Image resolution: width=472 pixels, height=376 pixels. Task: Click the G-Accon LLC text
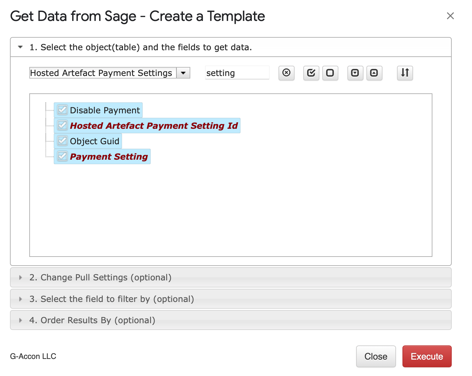33,356
